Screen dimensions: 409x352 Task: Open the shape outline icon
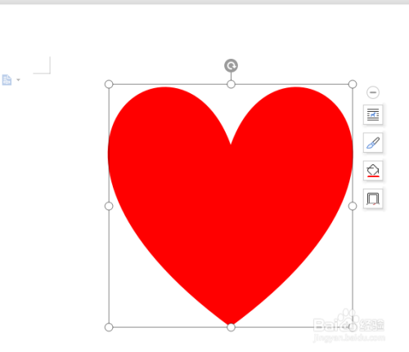[373, 198]
